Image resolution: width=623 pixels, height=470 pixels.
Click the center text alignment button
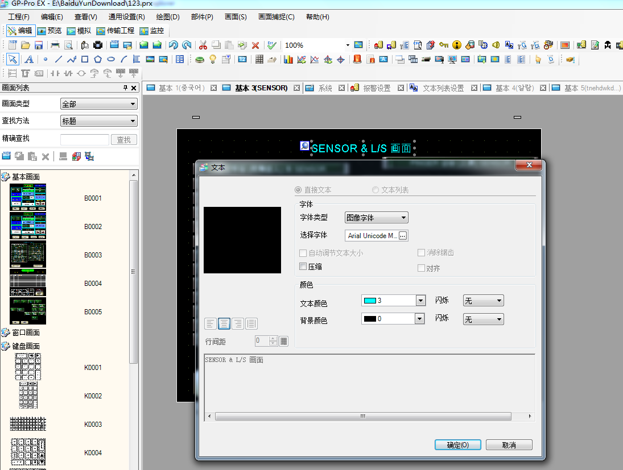point(224,323)
